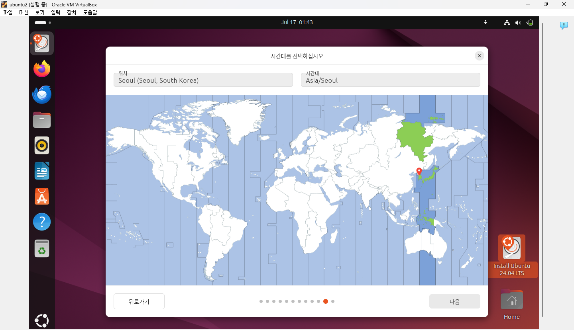
Task: Click the 다음 next button
Action: point(455,301)
